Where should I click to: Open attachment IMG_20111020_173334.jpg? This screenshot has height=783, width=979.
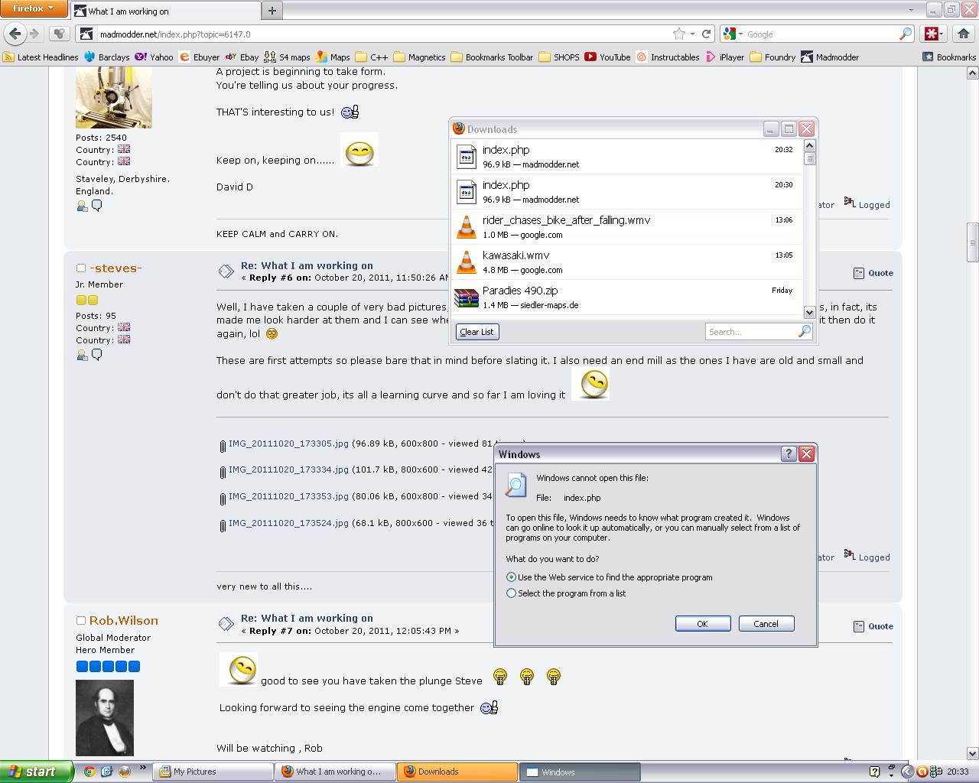288,469
